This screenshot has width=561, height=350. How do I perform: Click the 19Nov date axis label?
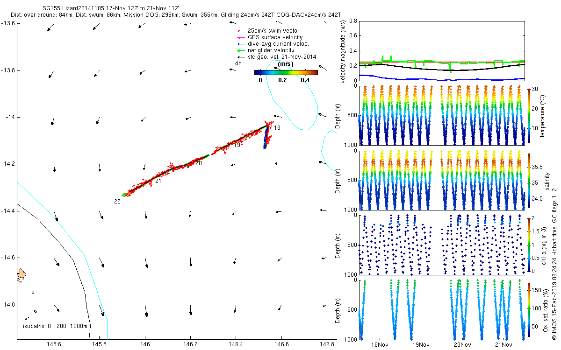tap(421, 345)
